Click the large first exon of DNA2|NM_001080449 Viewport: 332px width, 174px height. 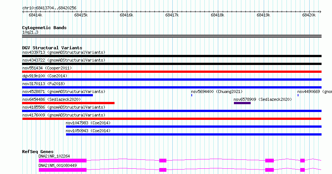[63, 170]
